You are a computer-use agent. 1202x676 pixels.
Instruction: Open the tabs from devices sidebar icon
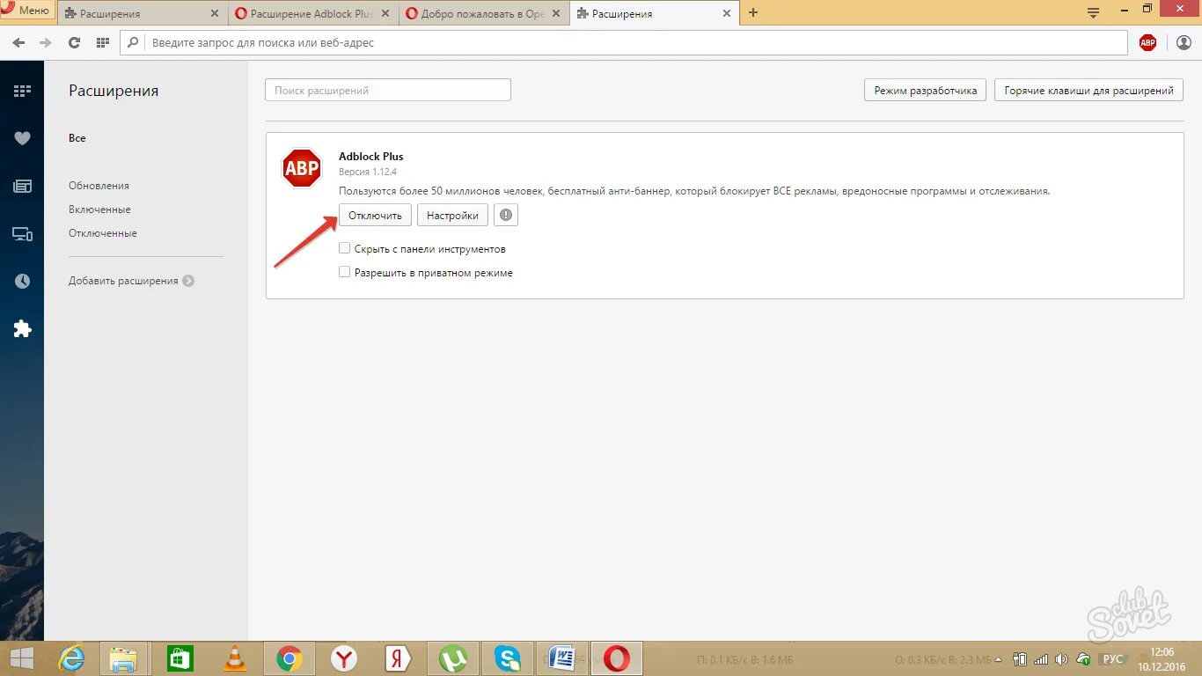pos(22,234)
